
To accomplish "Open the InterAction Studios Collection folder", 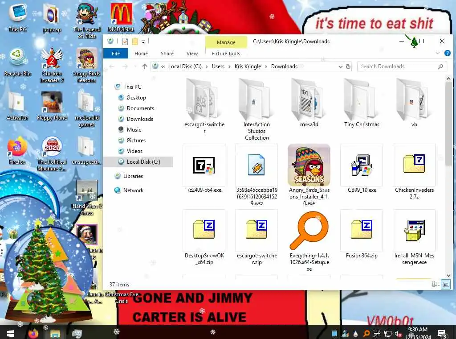I will 256,109.
